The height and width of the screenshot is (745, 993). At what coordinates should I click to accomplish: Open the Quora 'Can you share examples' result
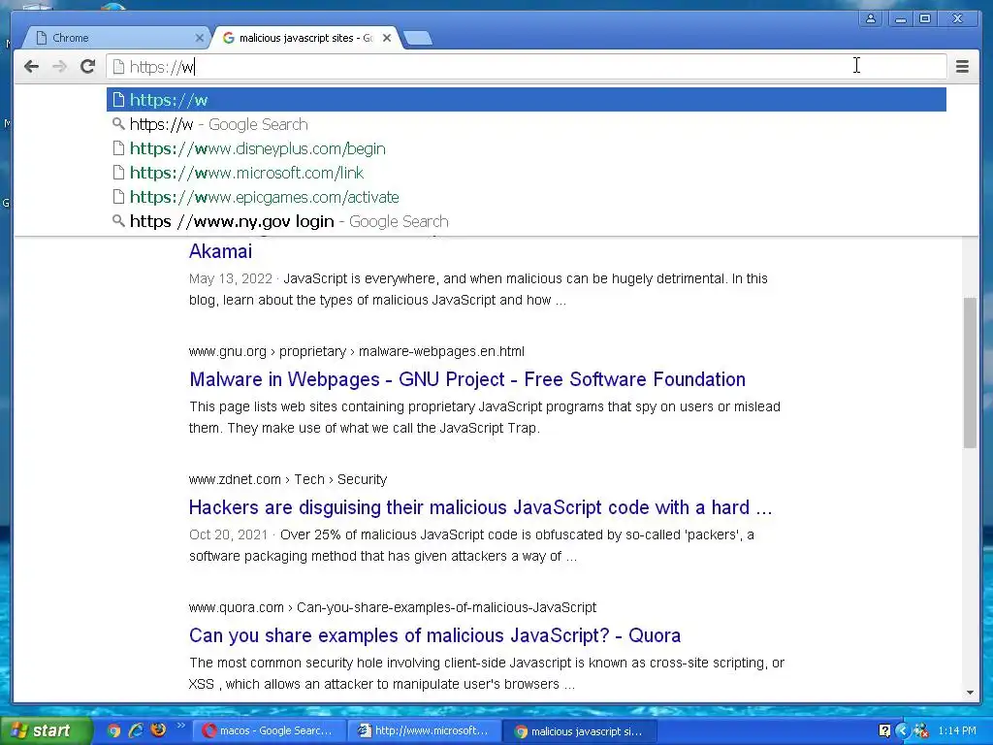tap(435, 635)
